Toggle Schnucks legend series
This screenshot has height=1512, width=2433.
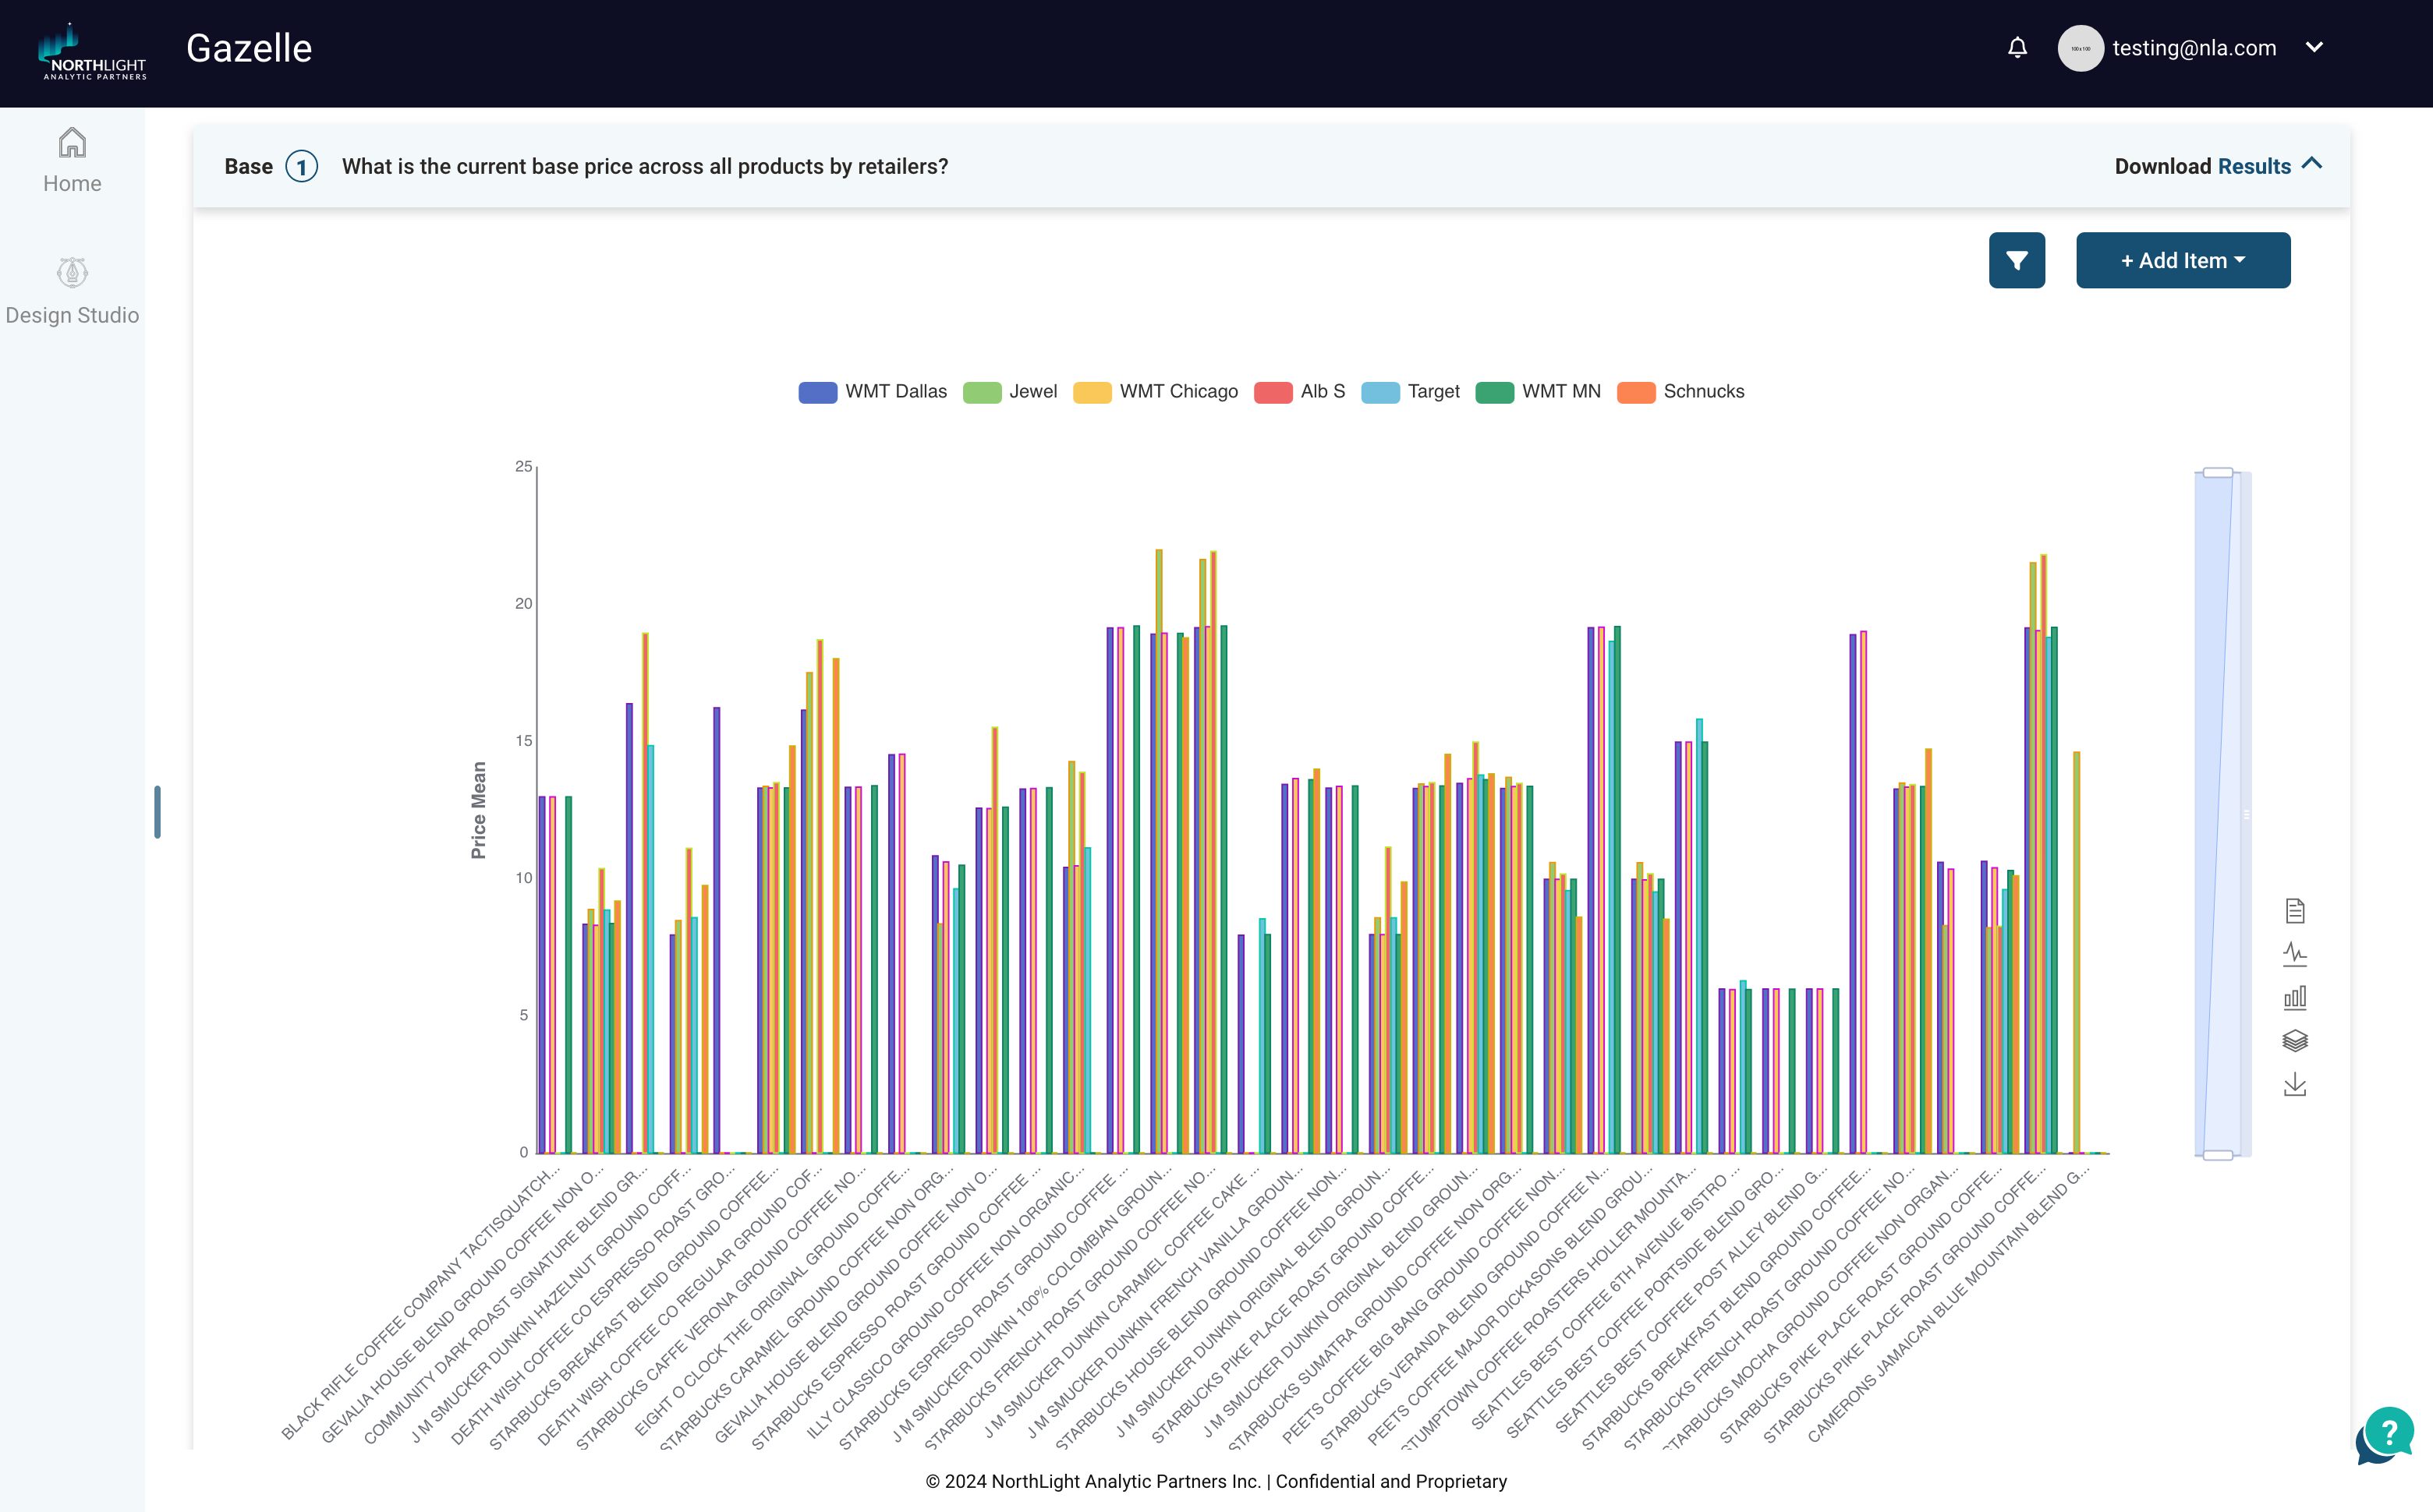(1680, 392)
